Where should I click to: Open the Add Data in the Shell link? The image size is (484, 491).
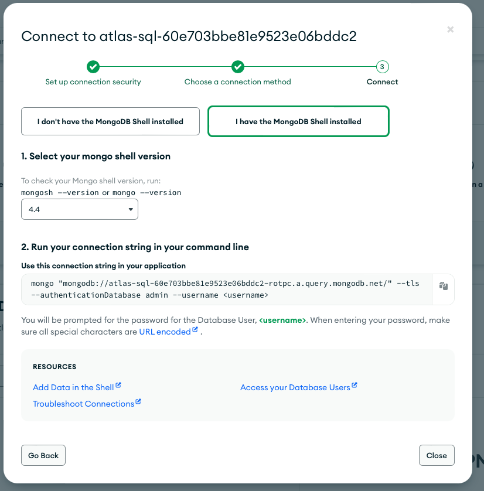click(x=73, y=387)
